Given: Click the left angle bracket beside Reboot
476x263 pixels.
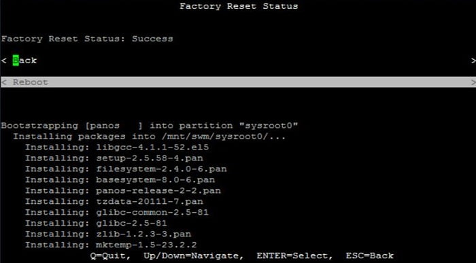Looking at the screenshot, I should 3,82.
